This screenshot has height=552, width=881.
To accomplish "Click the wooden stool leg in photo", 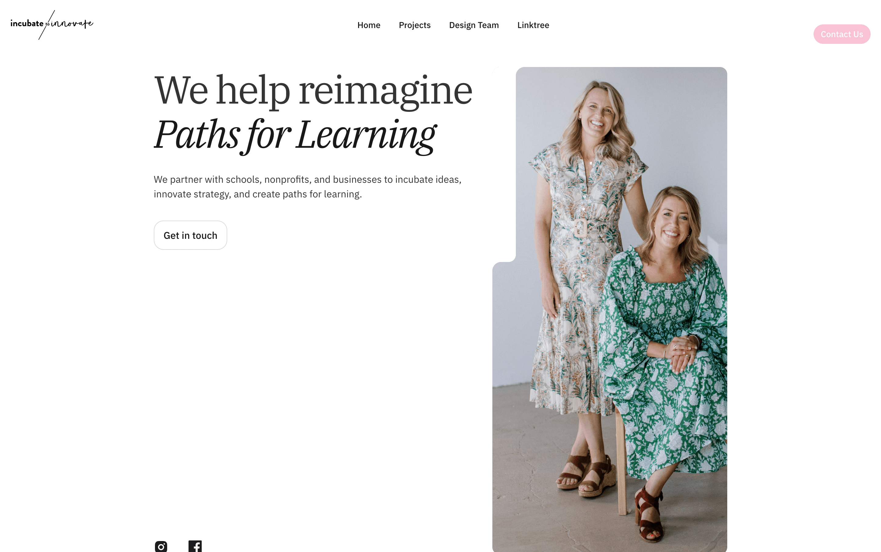I will coord(621,464).
